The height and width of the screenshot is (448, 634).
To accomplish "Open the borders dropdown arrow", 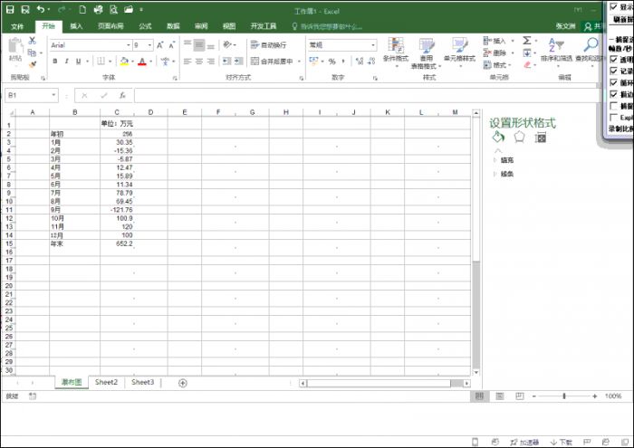I will point(110,62).
